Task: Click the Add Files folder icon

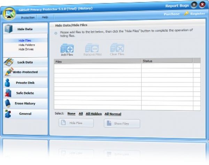Action: tap(67, 48)
